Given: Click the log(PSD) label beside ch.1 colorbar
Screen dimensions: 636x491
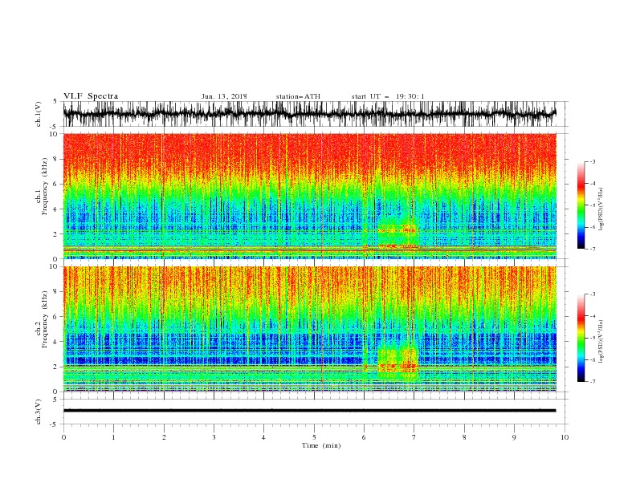Looking at the screenshot, I should tap(601, 209).
